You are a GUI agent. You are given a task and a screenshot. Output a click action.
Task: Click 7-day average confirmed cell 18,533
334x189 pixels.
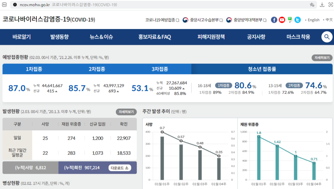(124, 153)
